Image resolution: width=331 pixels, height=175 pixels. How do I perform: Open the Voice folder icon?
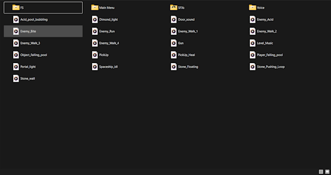pyautogui.click(x=253, y=8)
